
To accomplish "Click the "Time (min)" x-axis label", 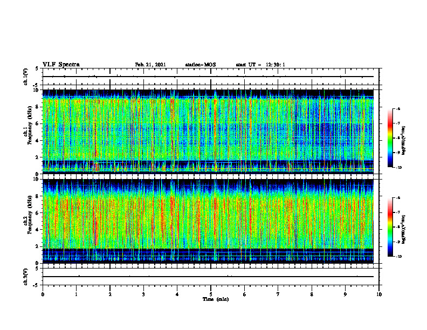I will (216, 299).
